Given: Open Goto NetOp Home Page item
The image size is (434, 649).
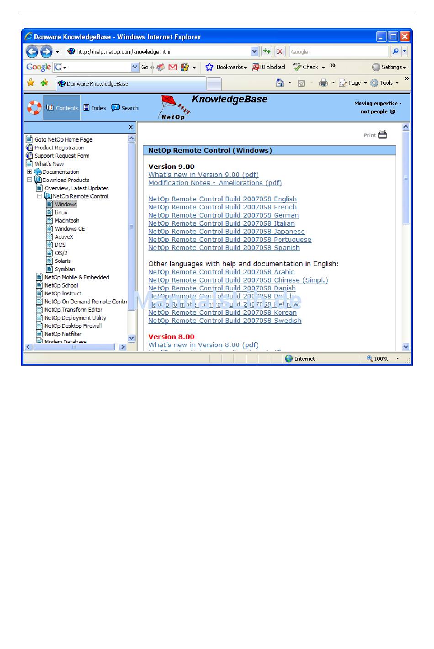Looking at the screenshot, I should coord(63,139).
